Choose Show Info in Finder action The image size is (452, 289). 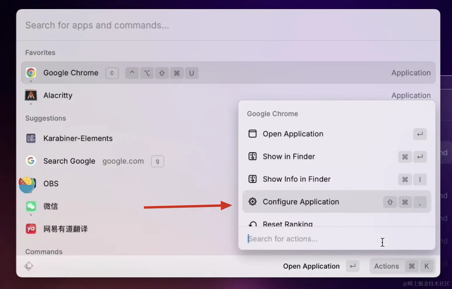click(x=337, y=179)
